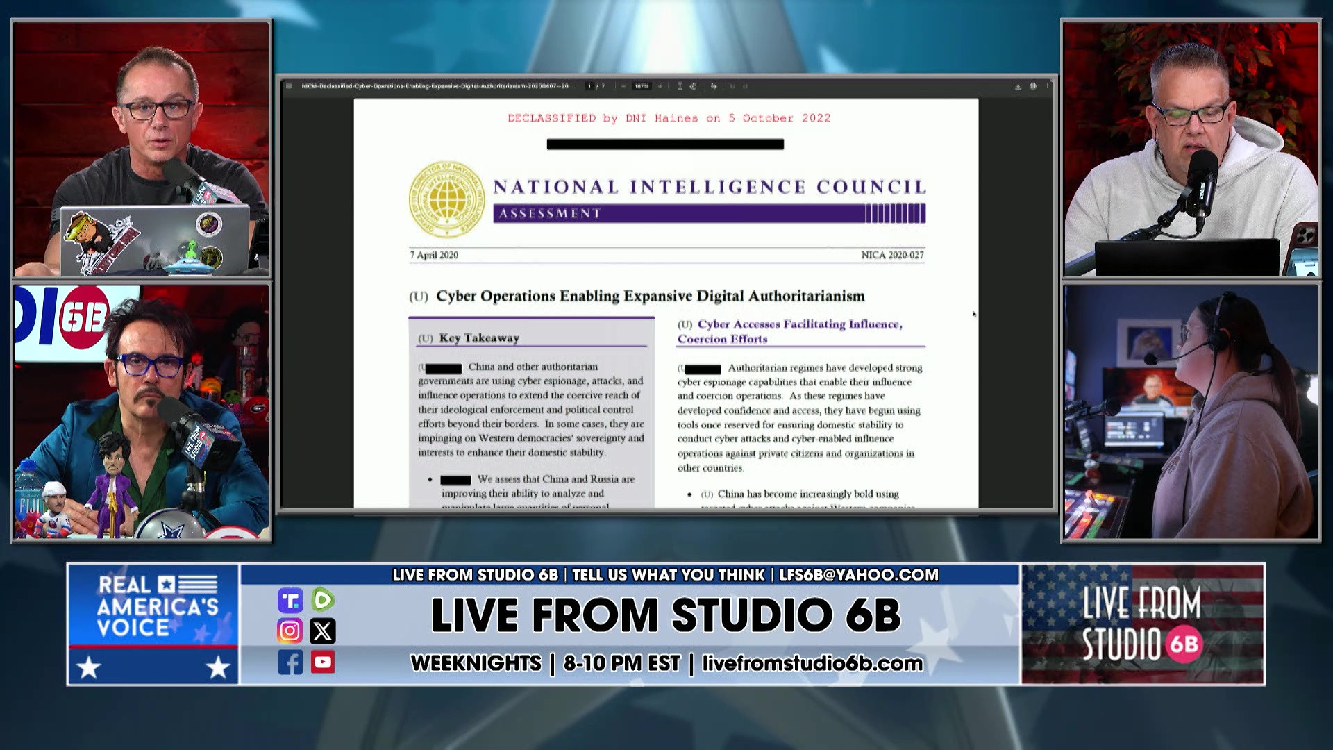Zoom in on the PDF page

pos(660,87)
